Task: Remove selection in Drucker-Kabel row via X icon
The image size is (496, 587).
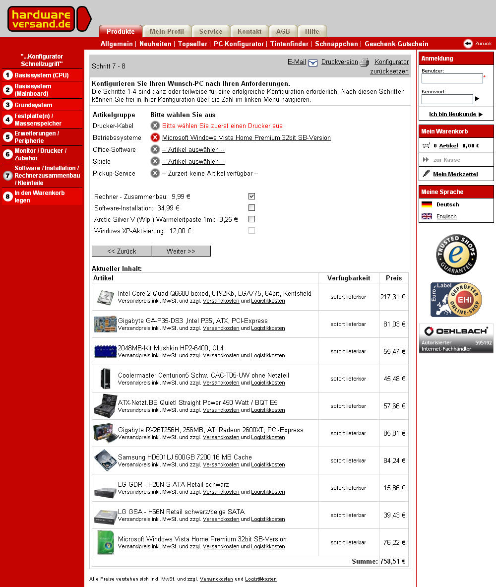Action: [155, 126]
